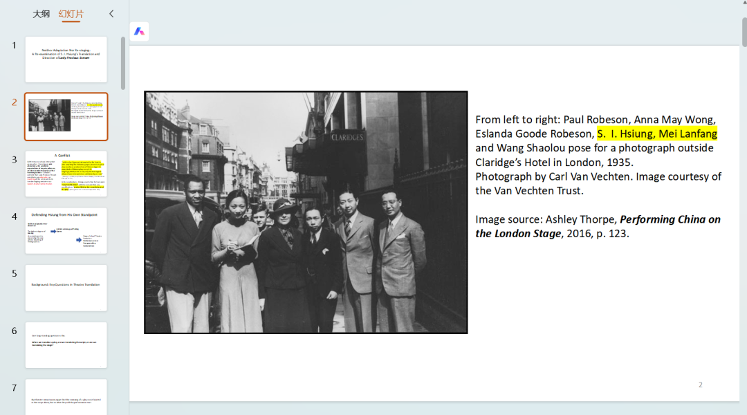Switch to the 大纲 outline tab
Screen dimensions: 747x415
[41, 14]
